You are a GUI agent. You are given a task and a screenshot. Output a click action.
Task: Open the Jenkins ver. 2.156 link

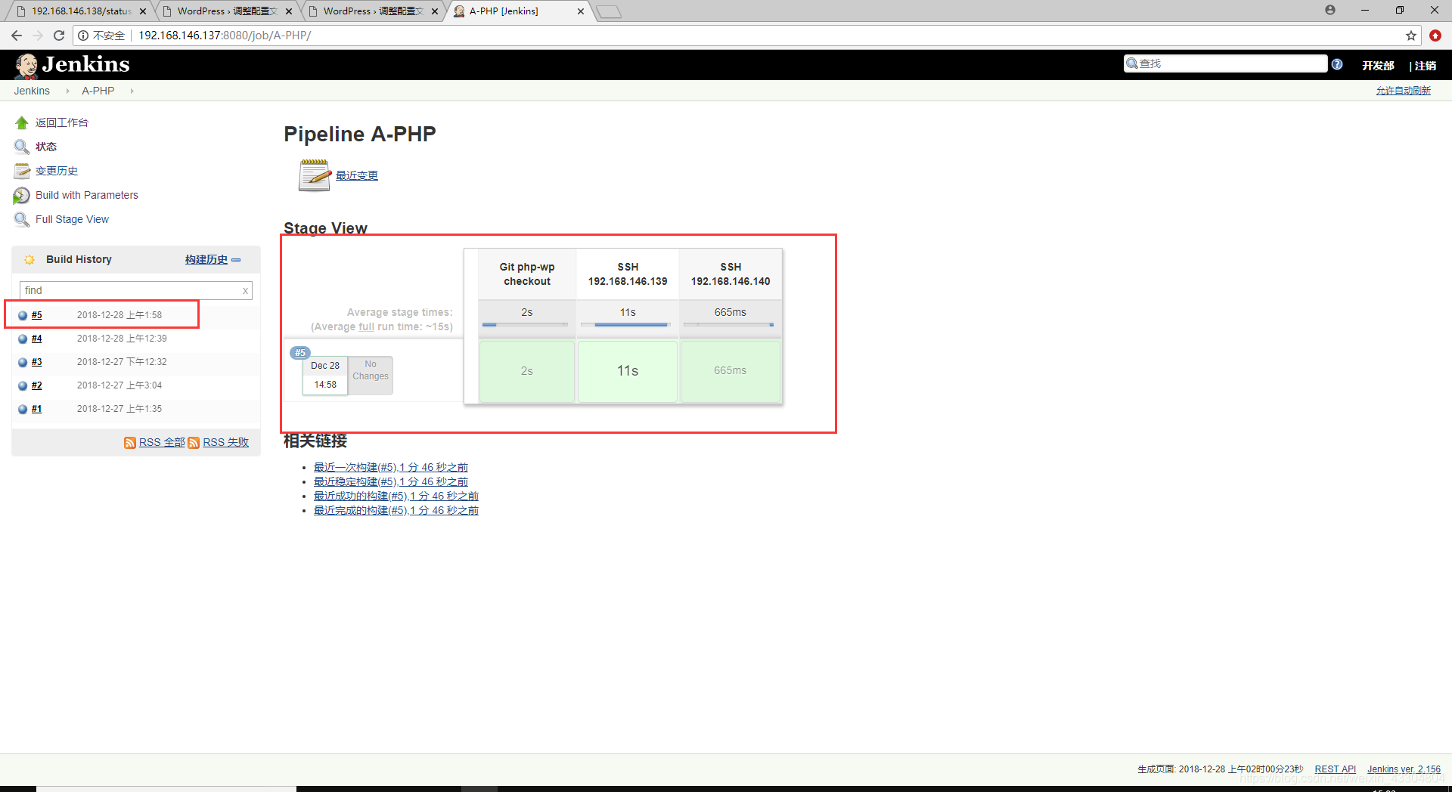(x=1404, y=769)
